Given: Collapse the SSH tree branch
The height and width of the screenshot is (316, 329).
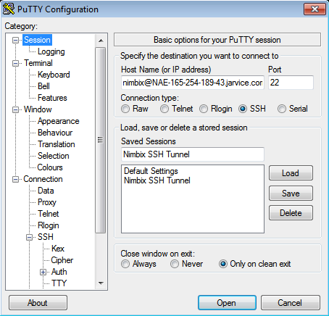Looking at the screenshot, I should coord(29,237).
